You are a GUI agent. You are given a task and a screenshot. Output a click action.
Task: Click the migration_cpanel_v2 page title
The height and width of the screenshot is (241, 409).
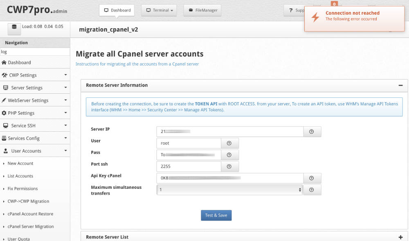tap(108, 30)
